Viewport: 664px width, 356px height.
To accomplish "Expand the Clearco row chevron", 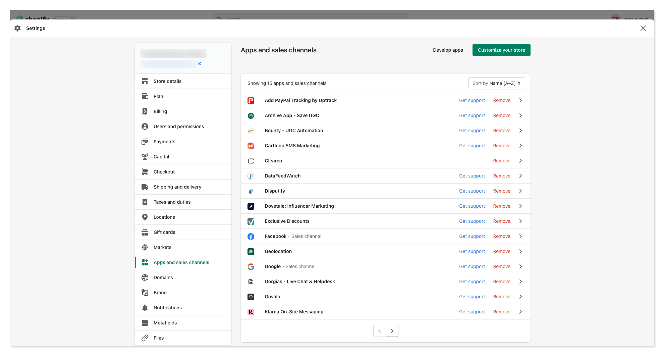I will [x=520, y=161].
